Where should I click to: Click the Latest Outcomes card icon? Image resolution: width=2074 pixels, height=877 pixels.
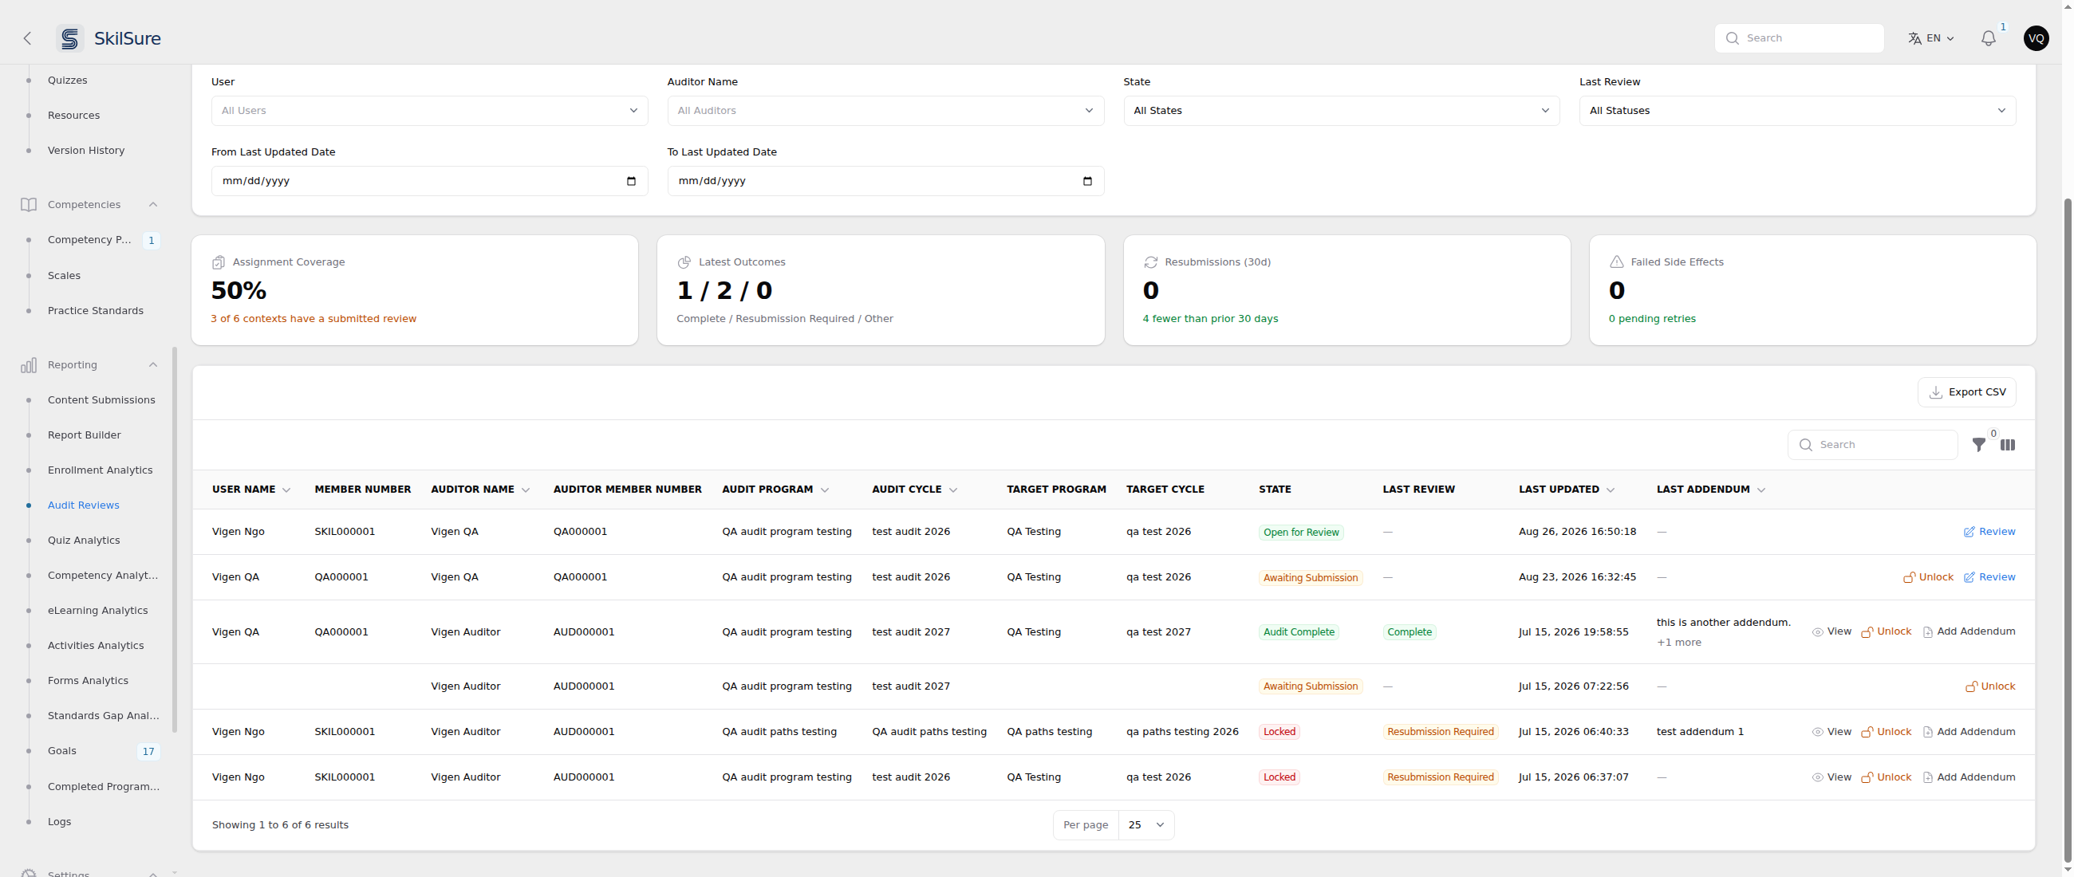(684, 262)
